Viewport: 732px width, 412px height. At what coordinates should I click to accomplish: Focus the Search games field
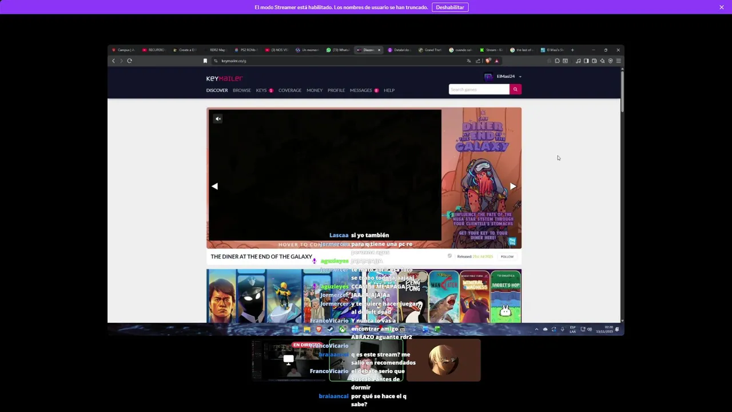point(479,89)
